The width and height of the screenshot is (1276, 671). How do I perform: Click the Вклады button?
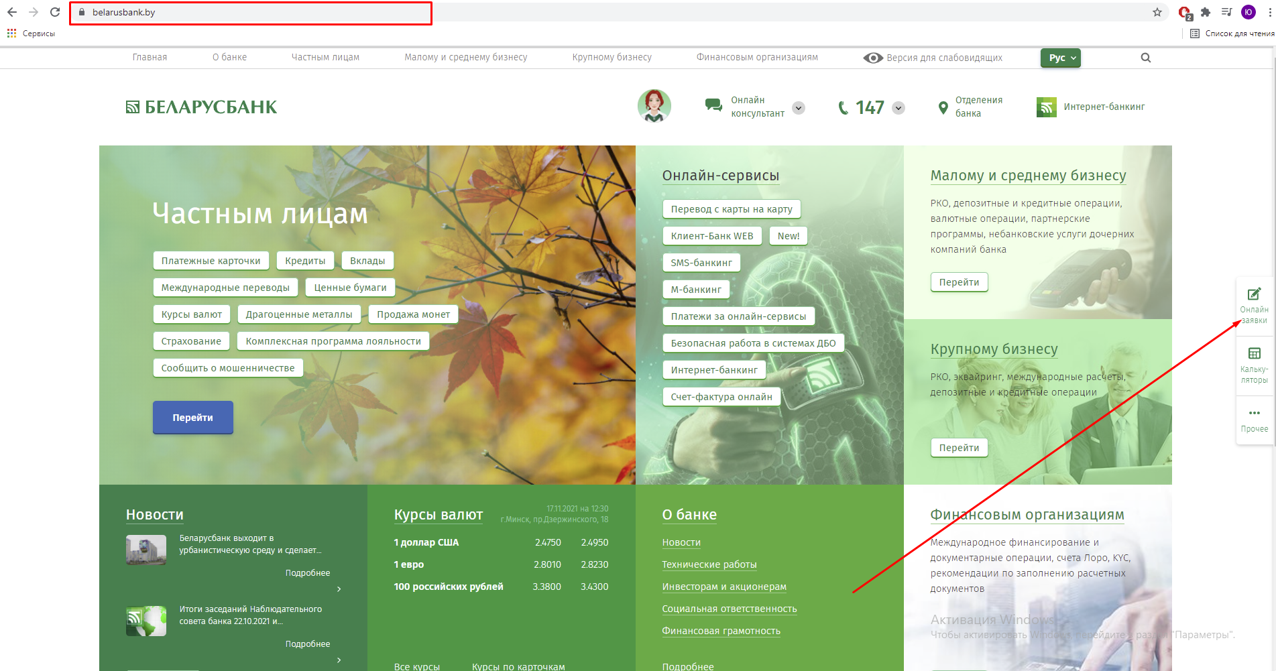point(367,261)
